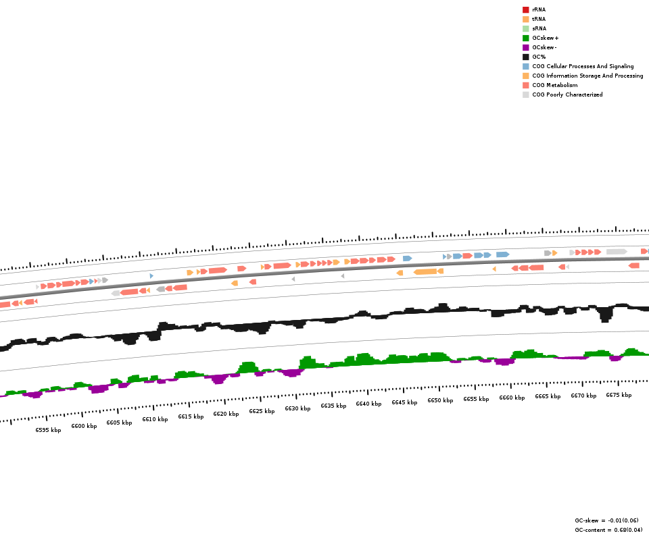Select the 6675 kbp ruler label
The height and width of the screenshot is (540, 649).
[619, 395]
